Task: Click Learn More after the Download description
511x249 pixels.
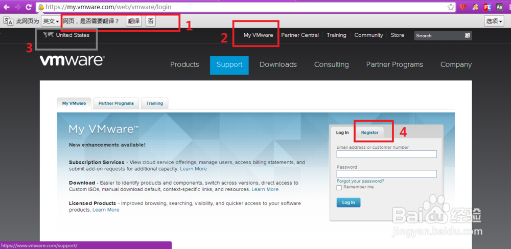Action: [265, 189]
